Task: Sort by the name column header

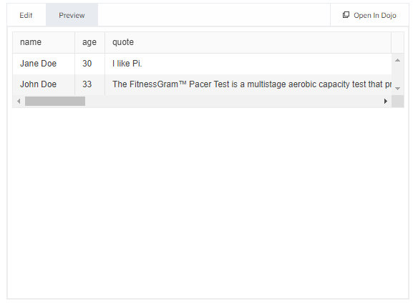Action: (x=44, y=42)
